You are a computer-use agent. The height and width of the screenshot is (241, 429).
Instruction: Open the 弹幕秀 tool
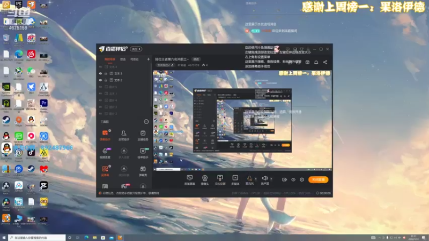tap(143, 171)
